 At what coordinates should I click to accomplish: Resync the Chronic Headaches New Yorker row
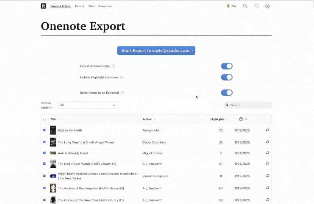(267, 176)
